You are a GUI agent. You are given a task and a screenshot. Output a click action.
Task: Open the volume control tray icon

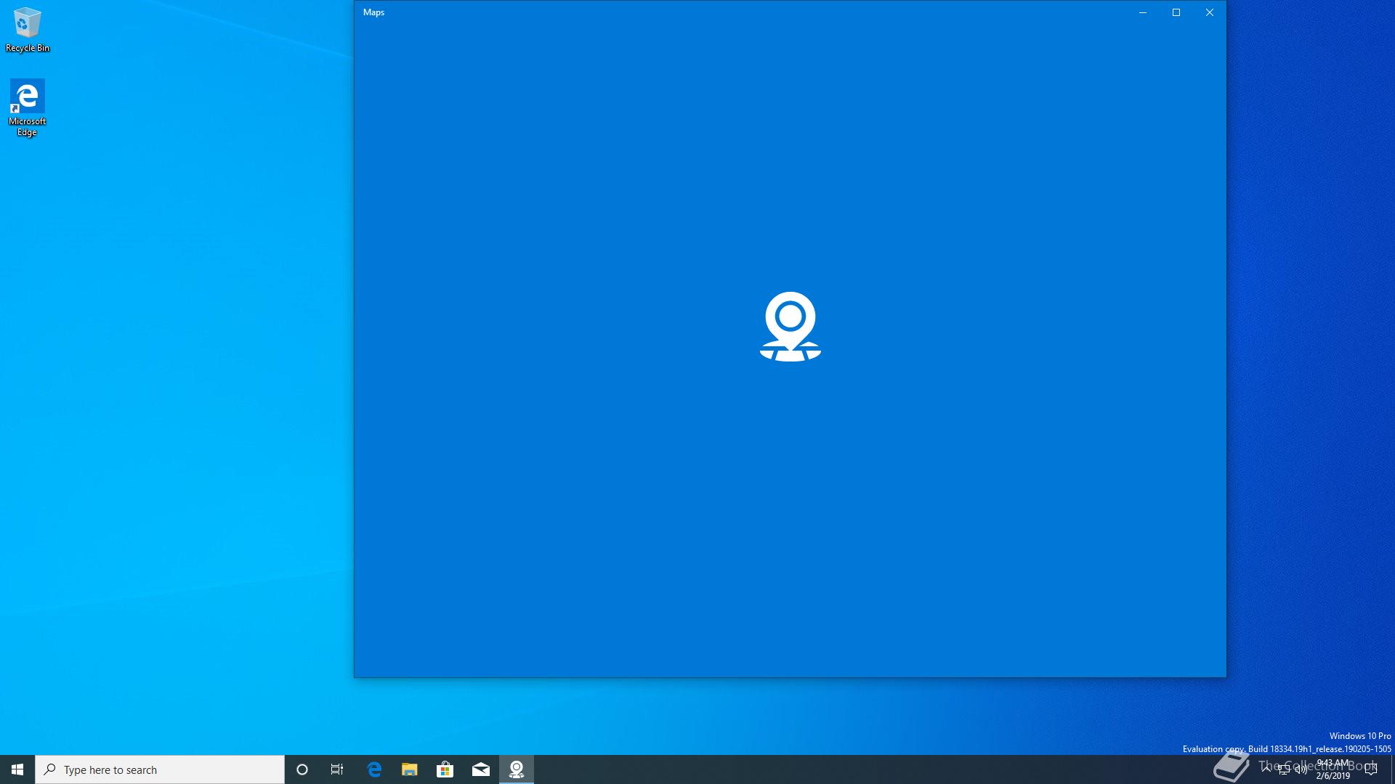(1301, 769)
